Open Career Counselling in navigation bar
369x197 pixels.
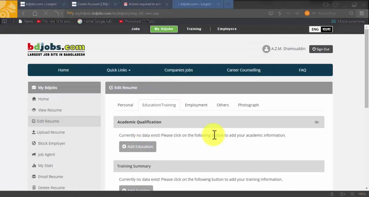244,70
